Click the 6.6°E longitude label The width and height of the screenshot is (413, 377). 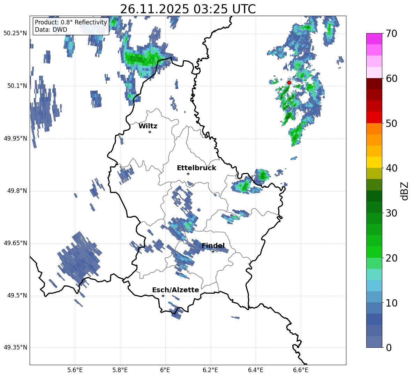click(301, 370)
